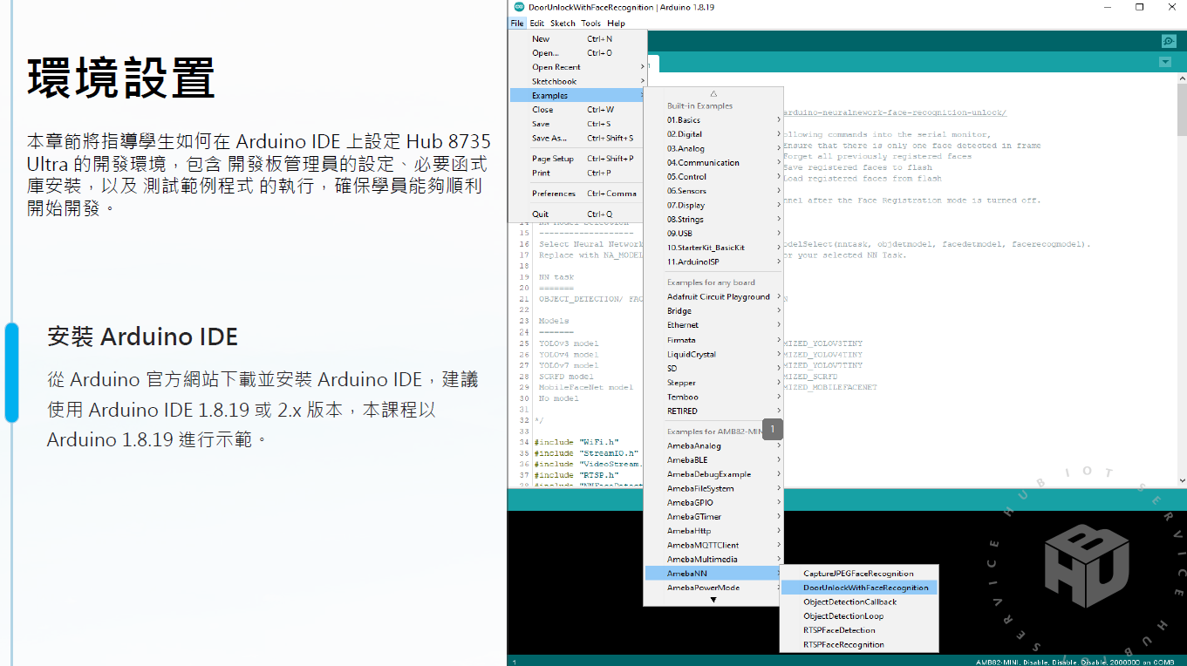Open the Tools menu
This screenshot has width=1187, height=666.
[590, 24]
